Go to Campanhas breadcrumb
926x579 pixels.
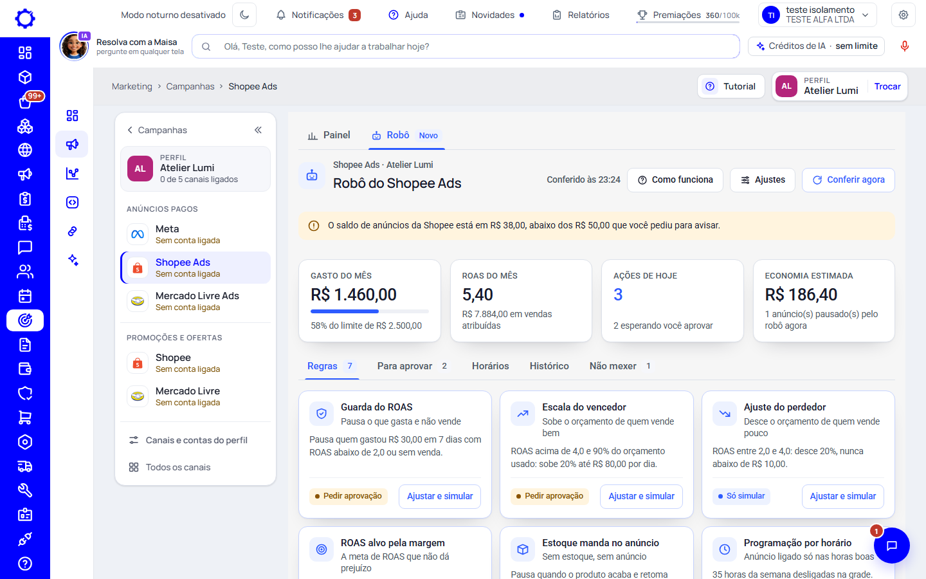coord(190,86)
